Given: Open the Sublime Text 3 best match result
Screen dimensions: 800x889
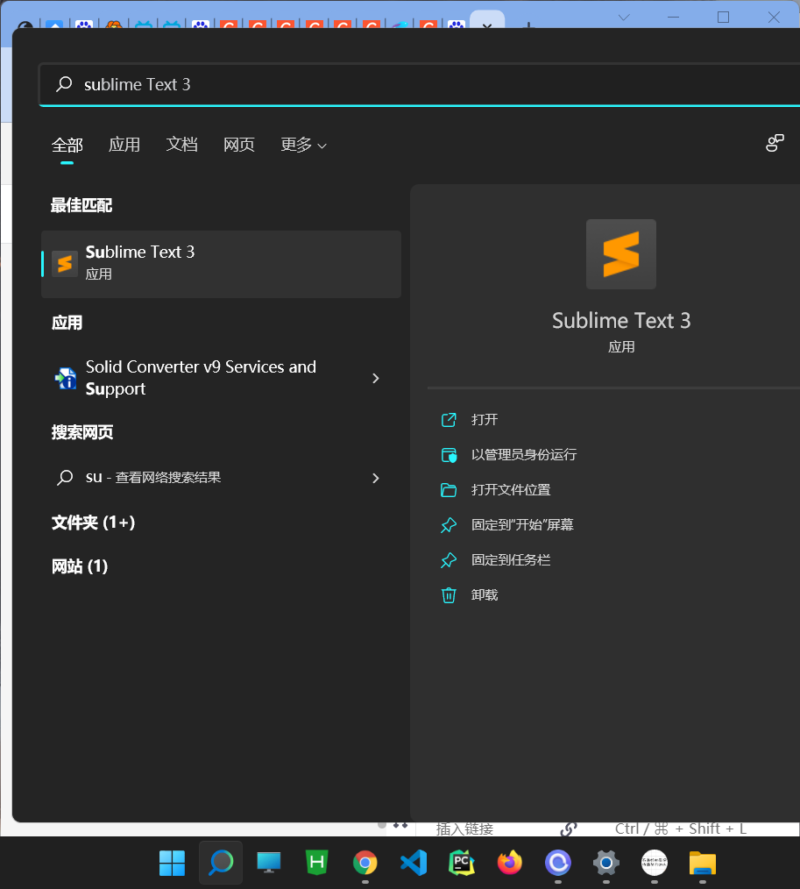Looking at the screenshot, I should (221, 264).
